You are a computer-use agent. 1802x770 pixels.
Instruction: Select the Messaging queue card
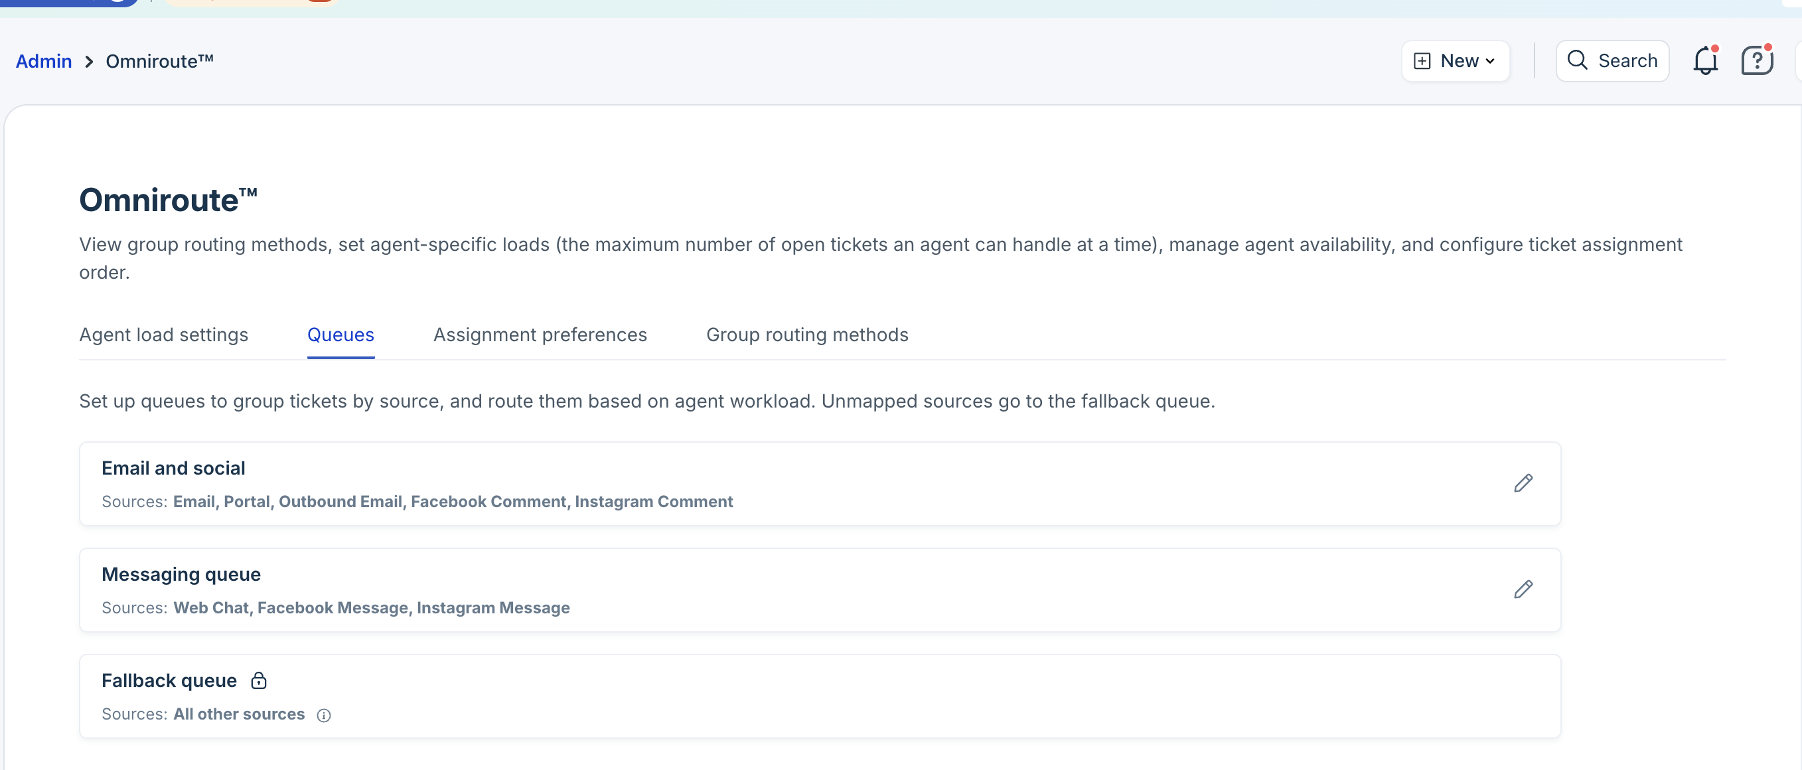pyautogui.click(x=769, y=590)
